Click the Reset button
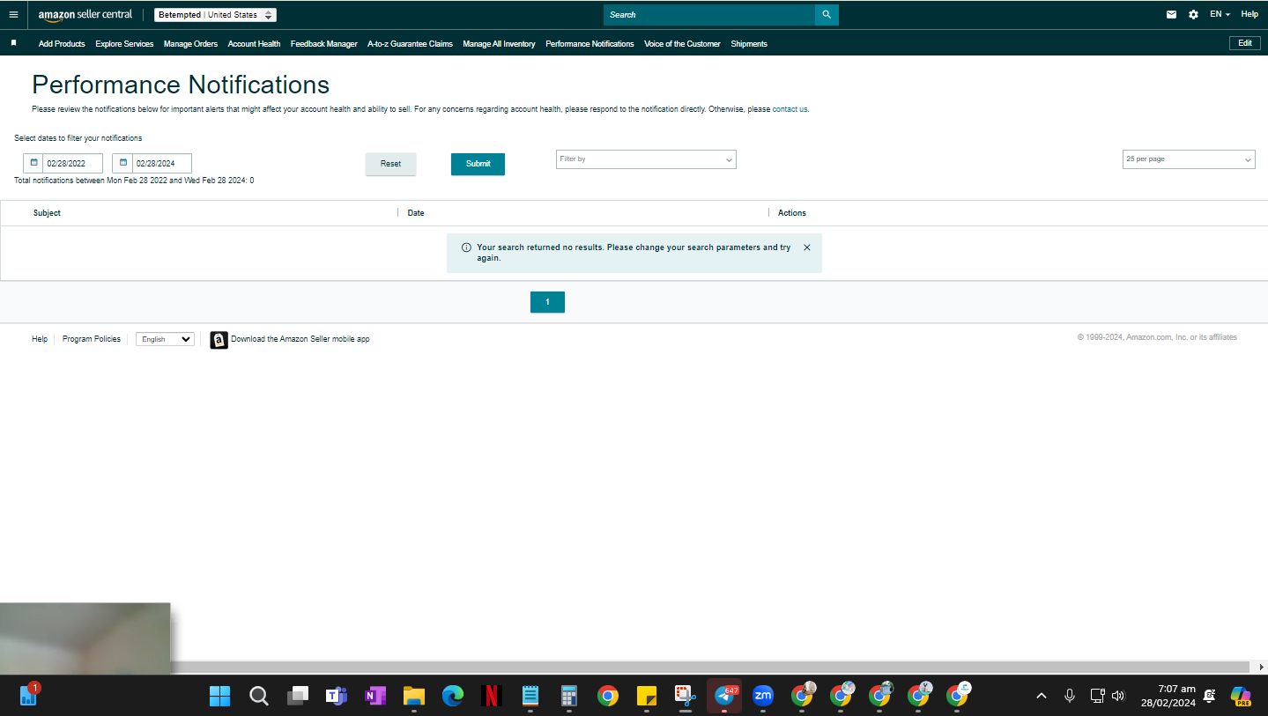Viewport: 1268px width, 716px height. coord(390,164)
